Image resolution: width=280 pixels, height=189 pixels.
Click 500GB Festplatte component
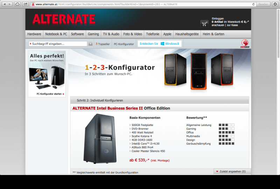[x=142, y=125]
